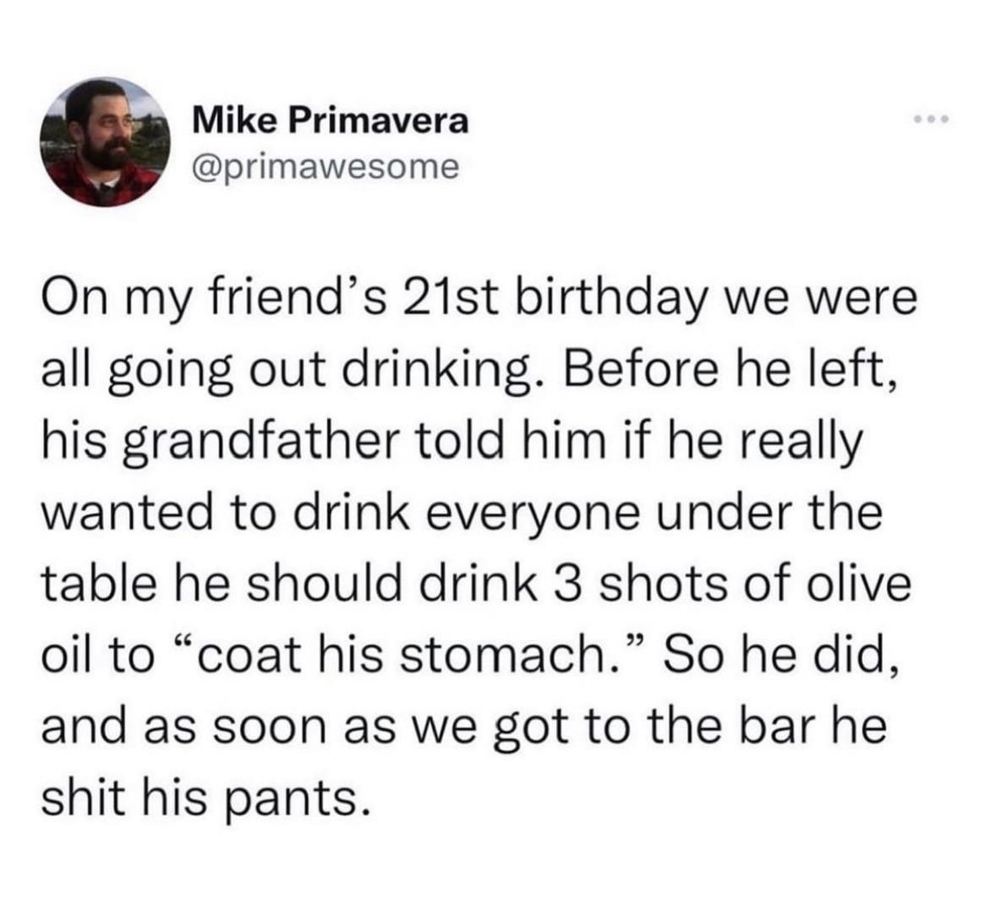
Task: Click Mike Primavera's profile picture
Action: point(104,142)
